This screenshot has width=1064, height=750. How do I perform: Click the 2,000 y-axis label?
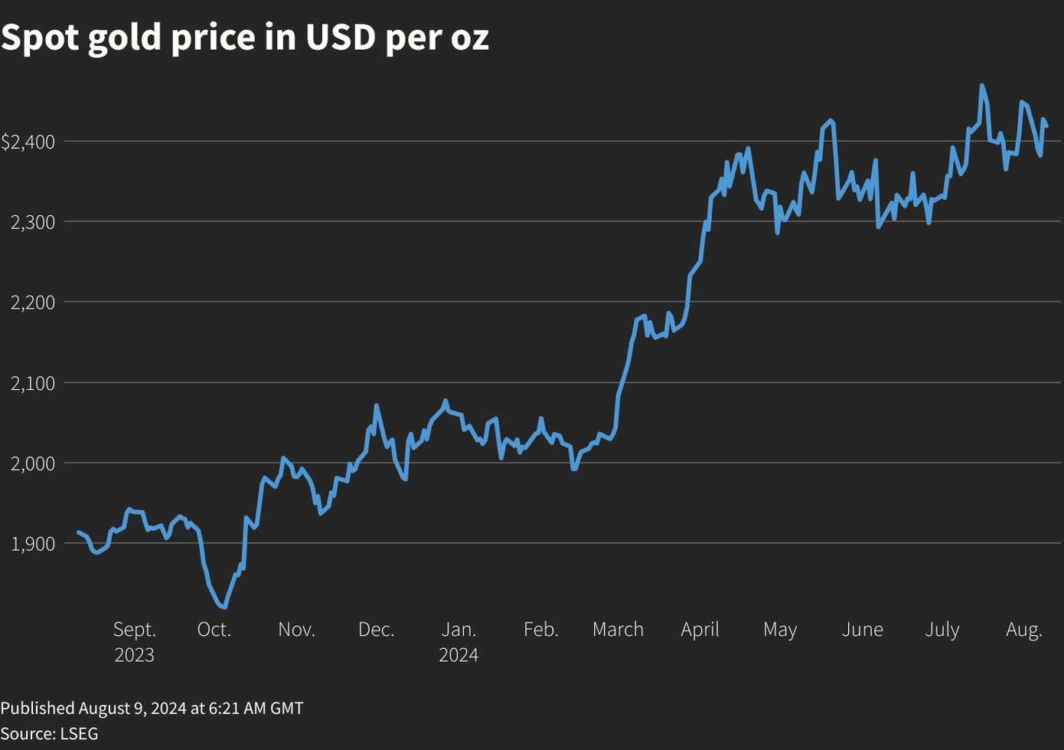coord(33,463)
